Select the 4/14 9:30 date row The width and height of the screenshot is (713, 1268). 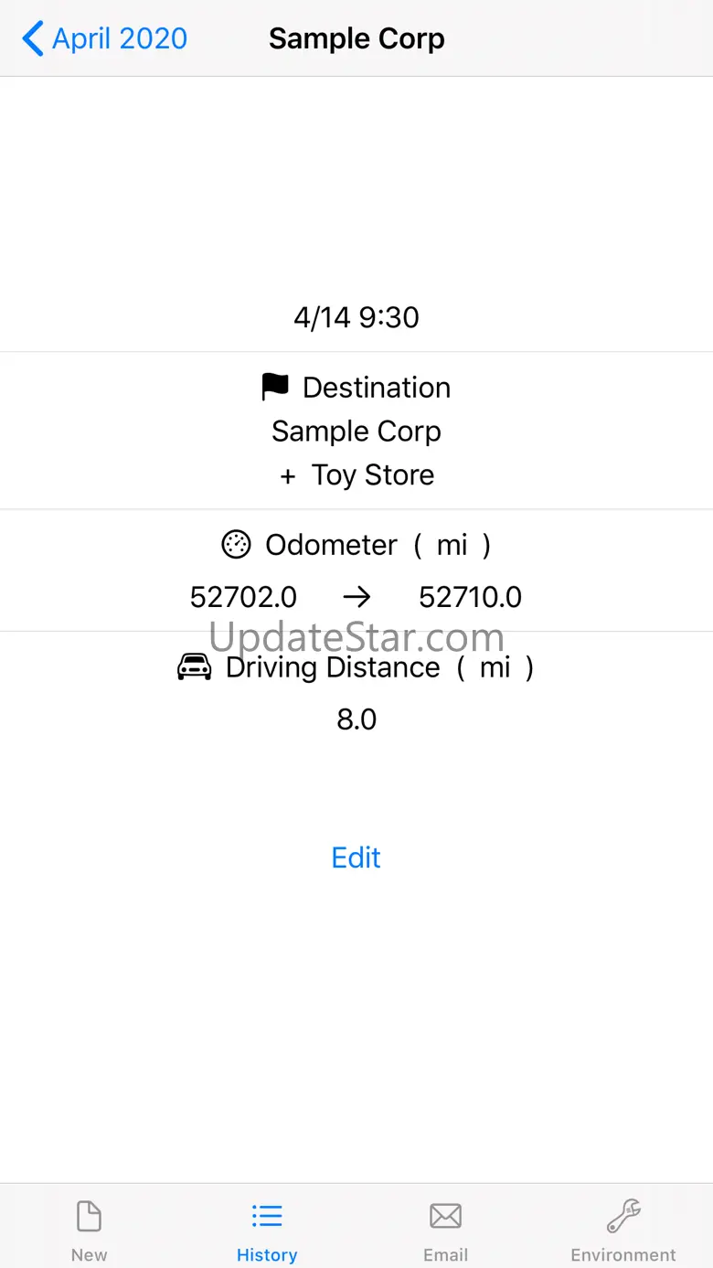[x=356, y=317]
